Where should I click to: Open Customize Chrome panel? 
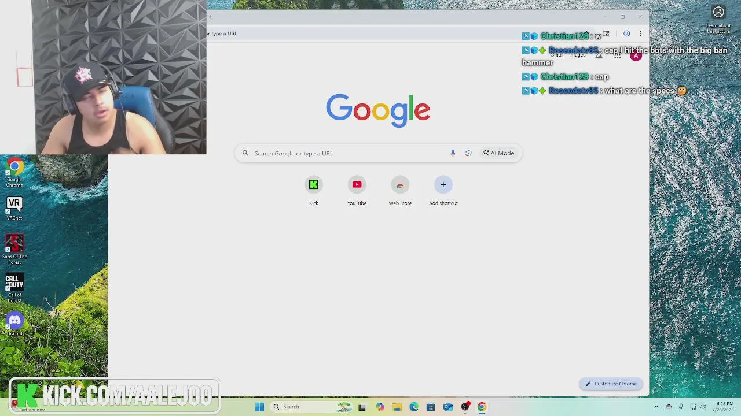(x=611, y=384)
